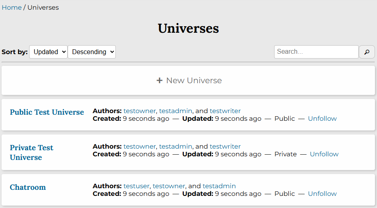Viewport: 377px width, 208px height.
Task: Open the Public Test Universe title
Action: point(47,112)
